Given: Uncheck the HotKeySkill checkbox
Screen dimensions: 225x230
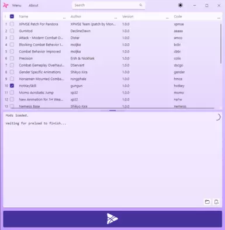Looking at the screenshot, I should (x=12, y=86).
